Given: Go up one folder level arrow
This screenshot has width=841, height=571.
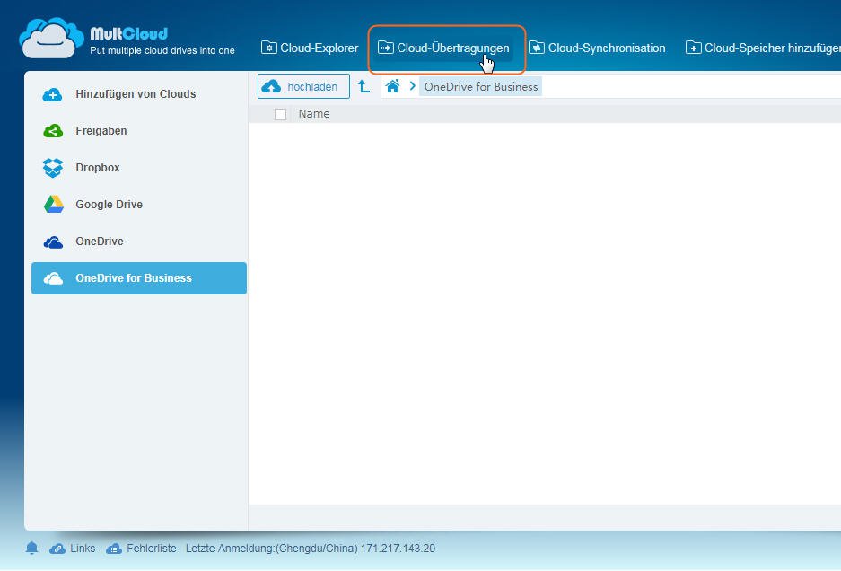Looking at the screenshot, I should 364,86.
